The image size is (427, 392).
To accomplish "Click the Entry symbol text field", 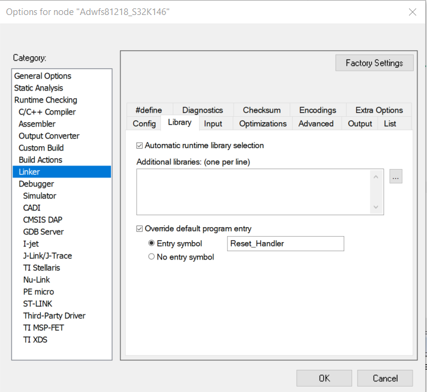I will click(285, 243).
